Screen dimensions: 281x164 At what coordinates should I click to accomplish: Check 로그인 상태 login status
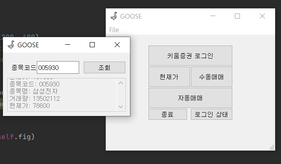pos(212,114)
